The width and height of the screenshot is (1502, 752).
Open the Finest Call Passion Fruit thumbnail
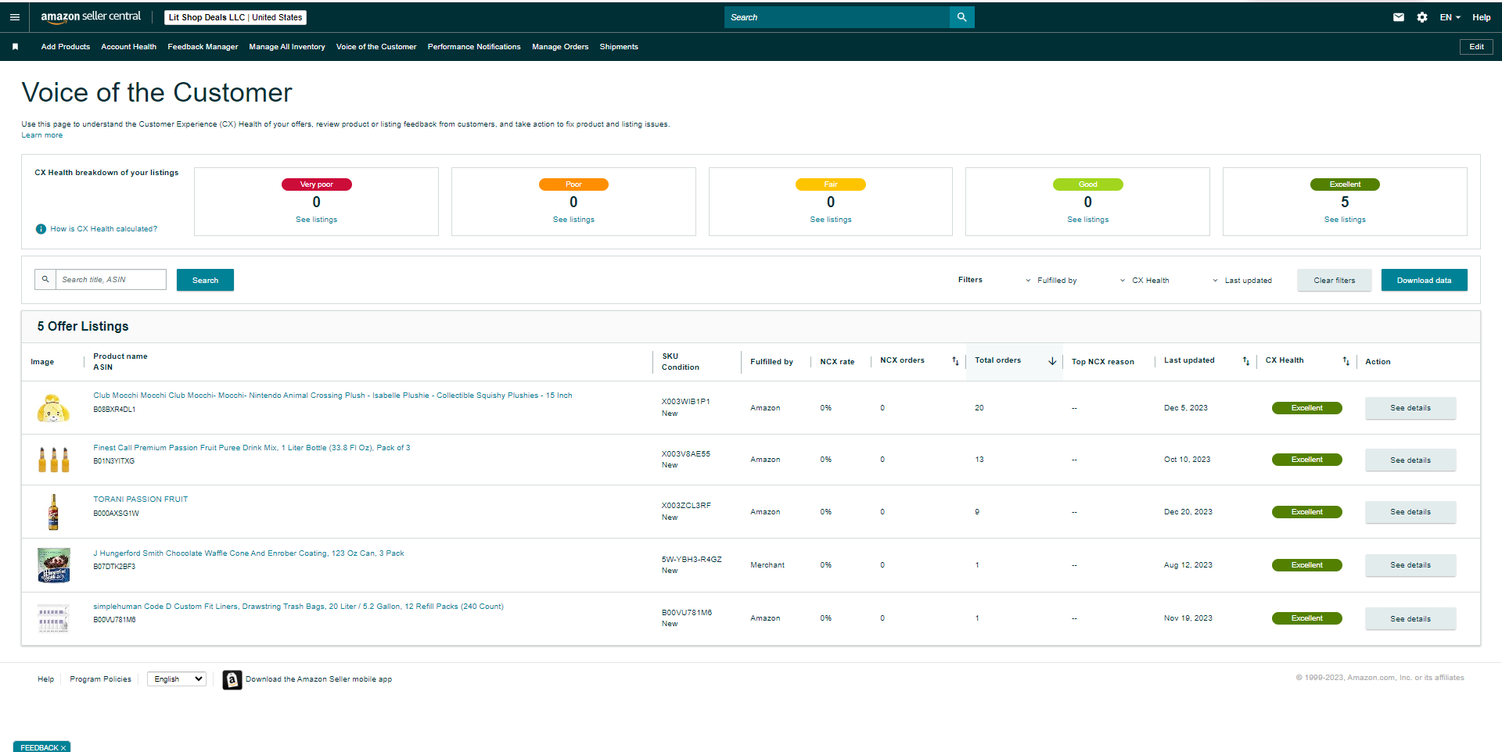[53, 460]
